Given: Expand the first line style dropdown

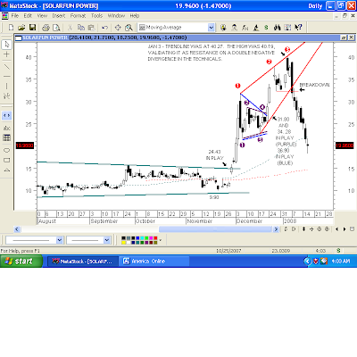Looking at the screenshot, I should coord(60,240).
